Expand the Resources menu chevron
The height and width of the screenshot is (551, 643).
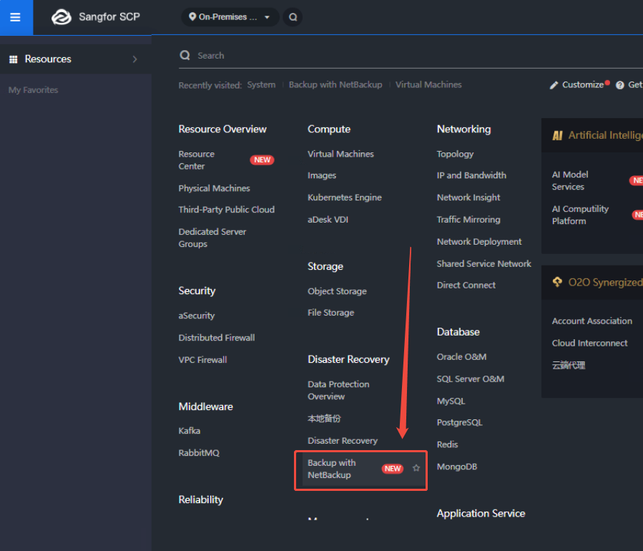[134, 59]
